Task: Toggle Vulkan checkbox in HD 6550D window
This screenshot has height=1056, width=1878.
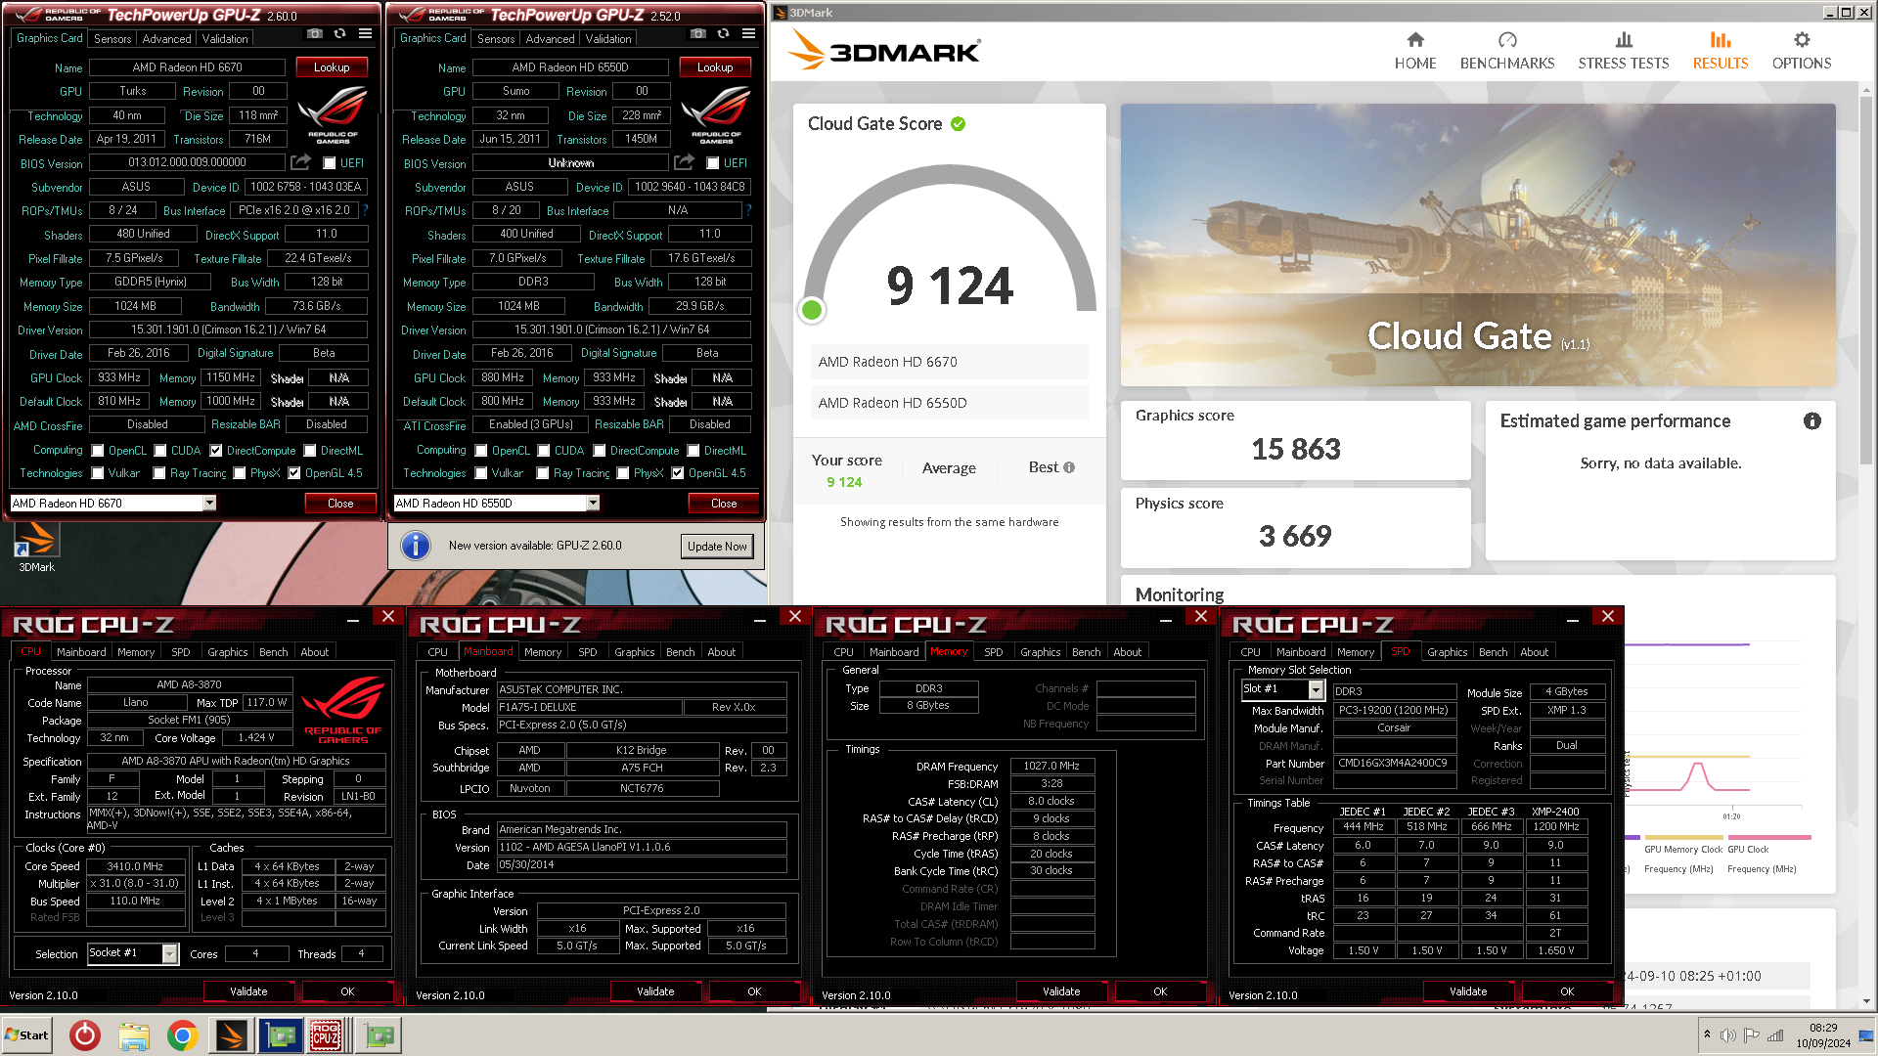Action: [x=481, y=473]
